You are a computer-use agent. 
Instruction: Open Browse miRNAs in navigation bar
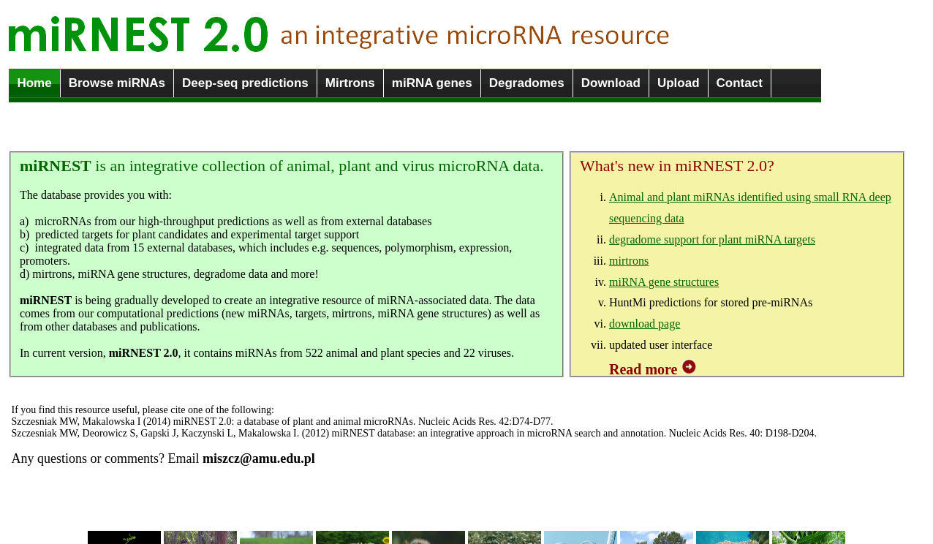[x=117, y=83]
